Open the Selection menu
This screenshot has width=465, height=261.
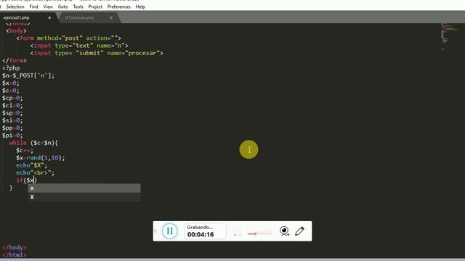pos(15,7)
